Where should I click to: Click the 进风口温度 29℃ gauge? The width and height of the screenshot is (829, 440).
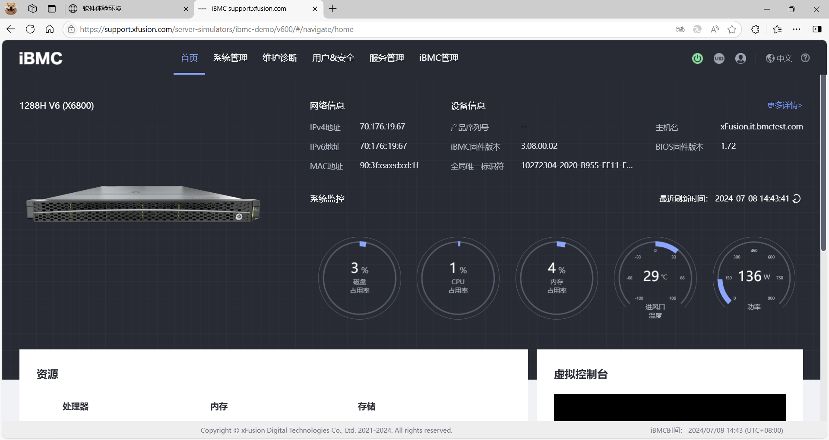(655, 278)
